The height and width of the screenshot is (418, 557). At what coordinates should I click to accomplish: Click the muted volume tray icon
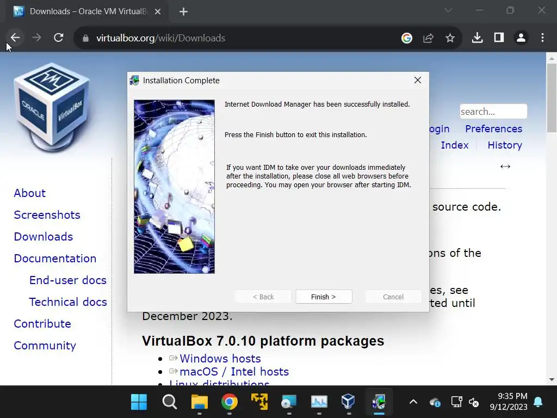pos(474,402)
